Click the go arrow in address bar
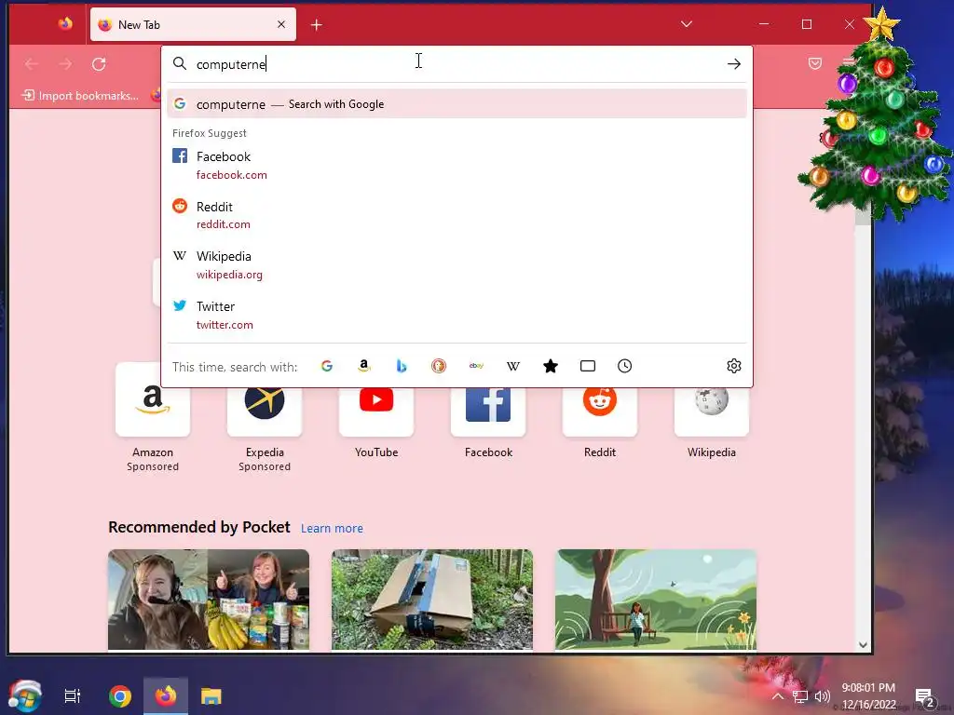 coord(734,64)
